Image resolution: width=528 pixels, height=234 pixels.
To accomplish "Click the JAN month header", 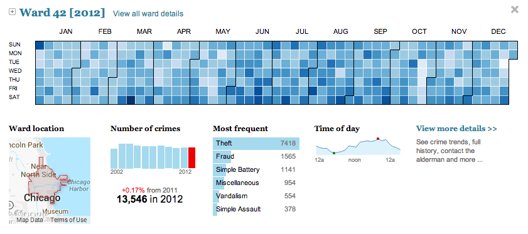I will click(66, 31).
